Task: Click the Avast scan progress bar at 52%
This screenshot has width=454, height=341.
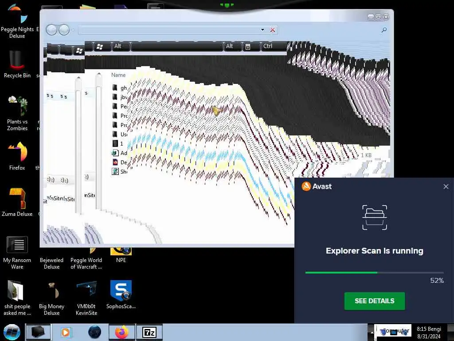Action: pos(374,273)
